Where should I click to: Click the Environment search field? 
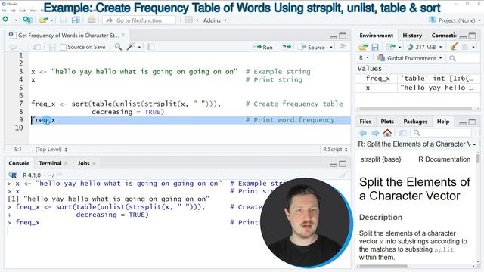click(464, 58)
